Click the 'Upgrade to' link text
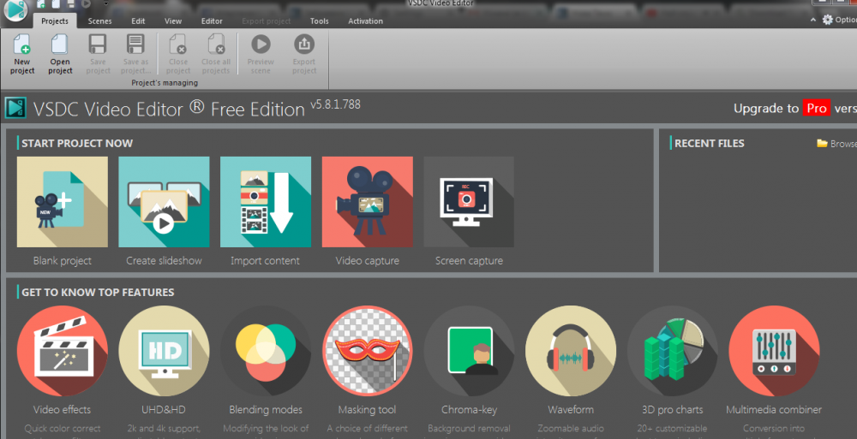Image resolution: width=857 pixels, height=439 pixels. pos(766,109)
